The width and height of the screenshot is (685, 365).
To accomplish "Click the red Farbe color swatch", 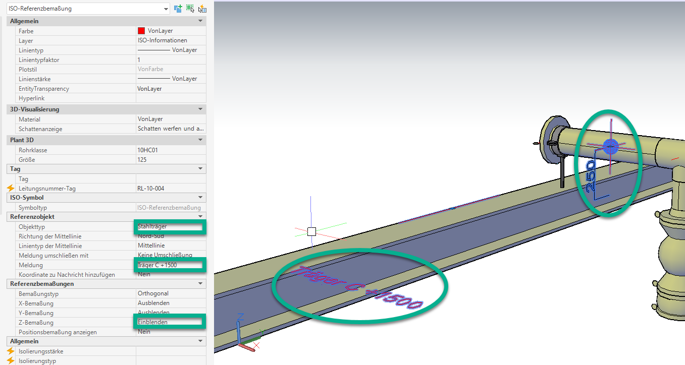I will pos(141,31).
